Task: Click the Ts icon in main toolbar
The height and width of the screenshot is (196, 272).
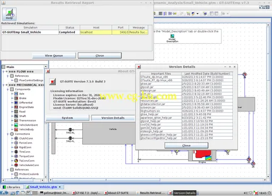Action: point(189,14)
